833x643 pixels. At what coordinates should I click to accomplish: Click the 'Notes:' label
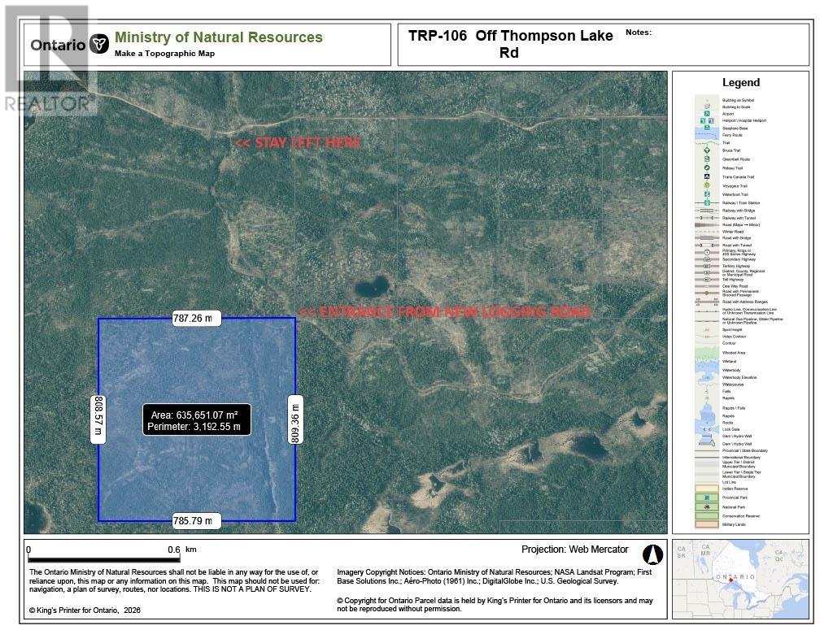click(x=638, y=33)
